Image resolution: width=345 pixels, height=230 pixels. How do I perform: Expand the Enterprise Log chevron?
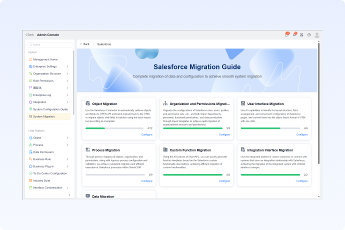[x=67, y=95]
